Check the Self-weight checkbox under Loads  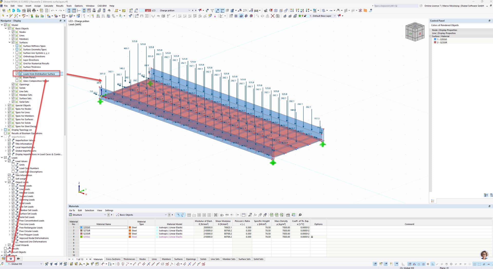pyautogui.click(x=9, y=179)
